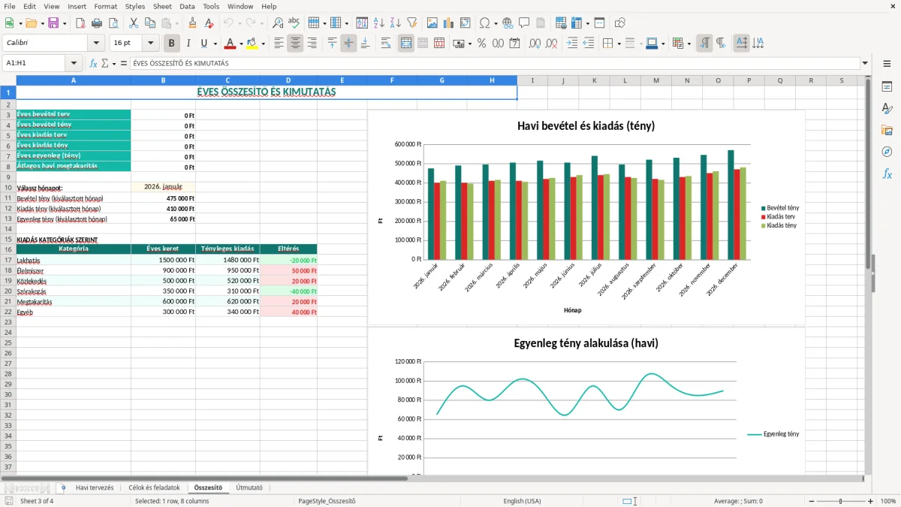Open sidebar Styles icon
Screen dimensions: 901x507
[887, 109]
